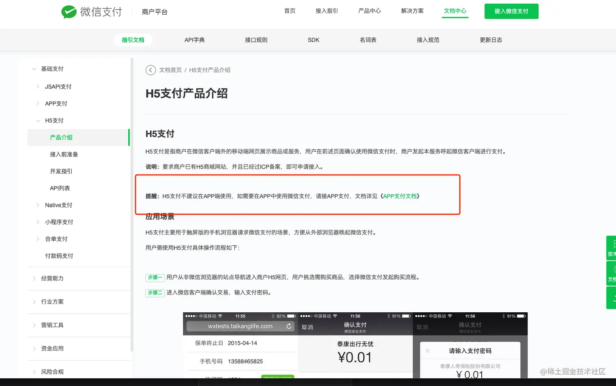Expand the 经营能力 chevron
The height and width of the screenshot is (386, 616).
pos(34,279)
